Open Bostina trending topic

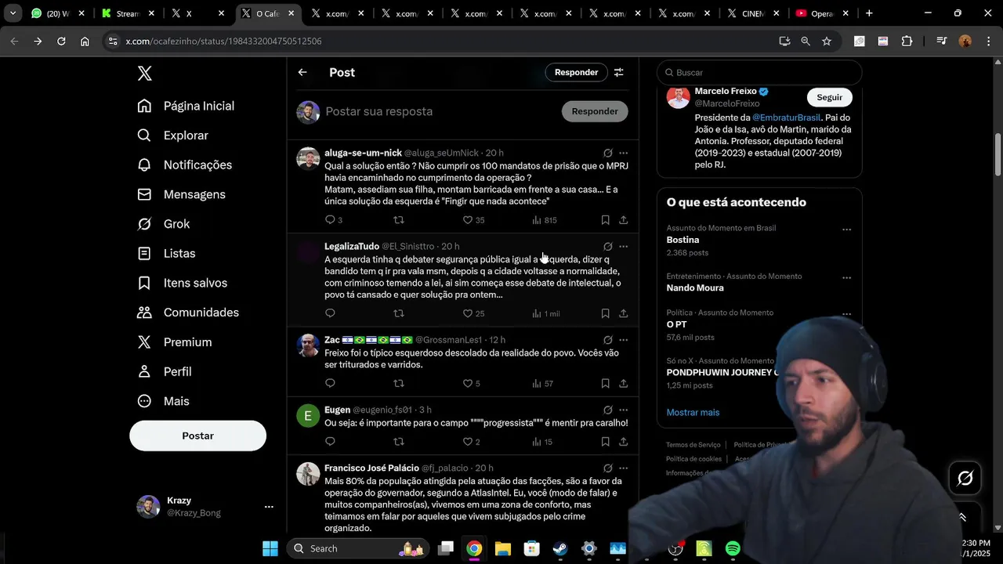[x=683, y=240]
